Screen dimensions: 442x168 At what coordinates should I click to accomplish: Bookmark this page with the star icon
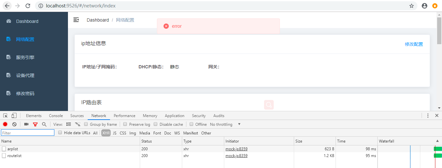(412, 6)
